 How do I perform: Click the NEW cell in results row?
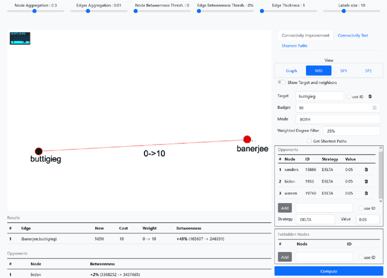coord(99,239)
